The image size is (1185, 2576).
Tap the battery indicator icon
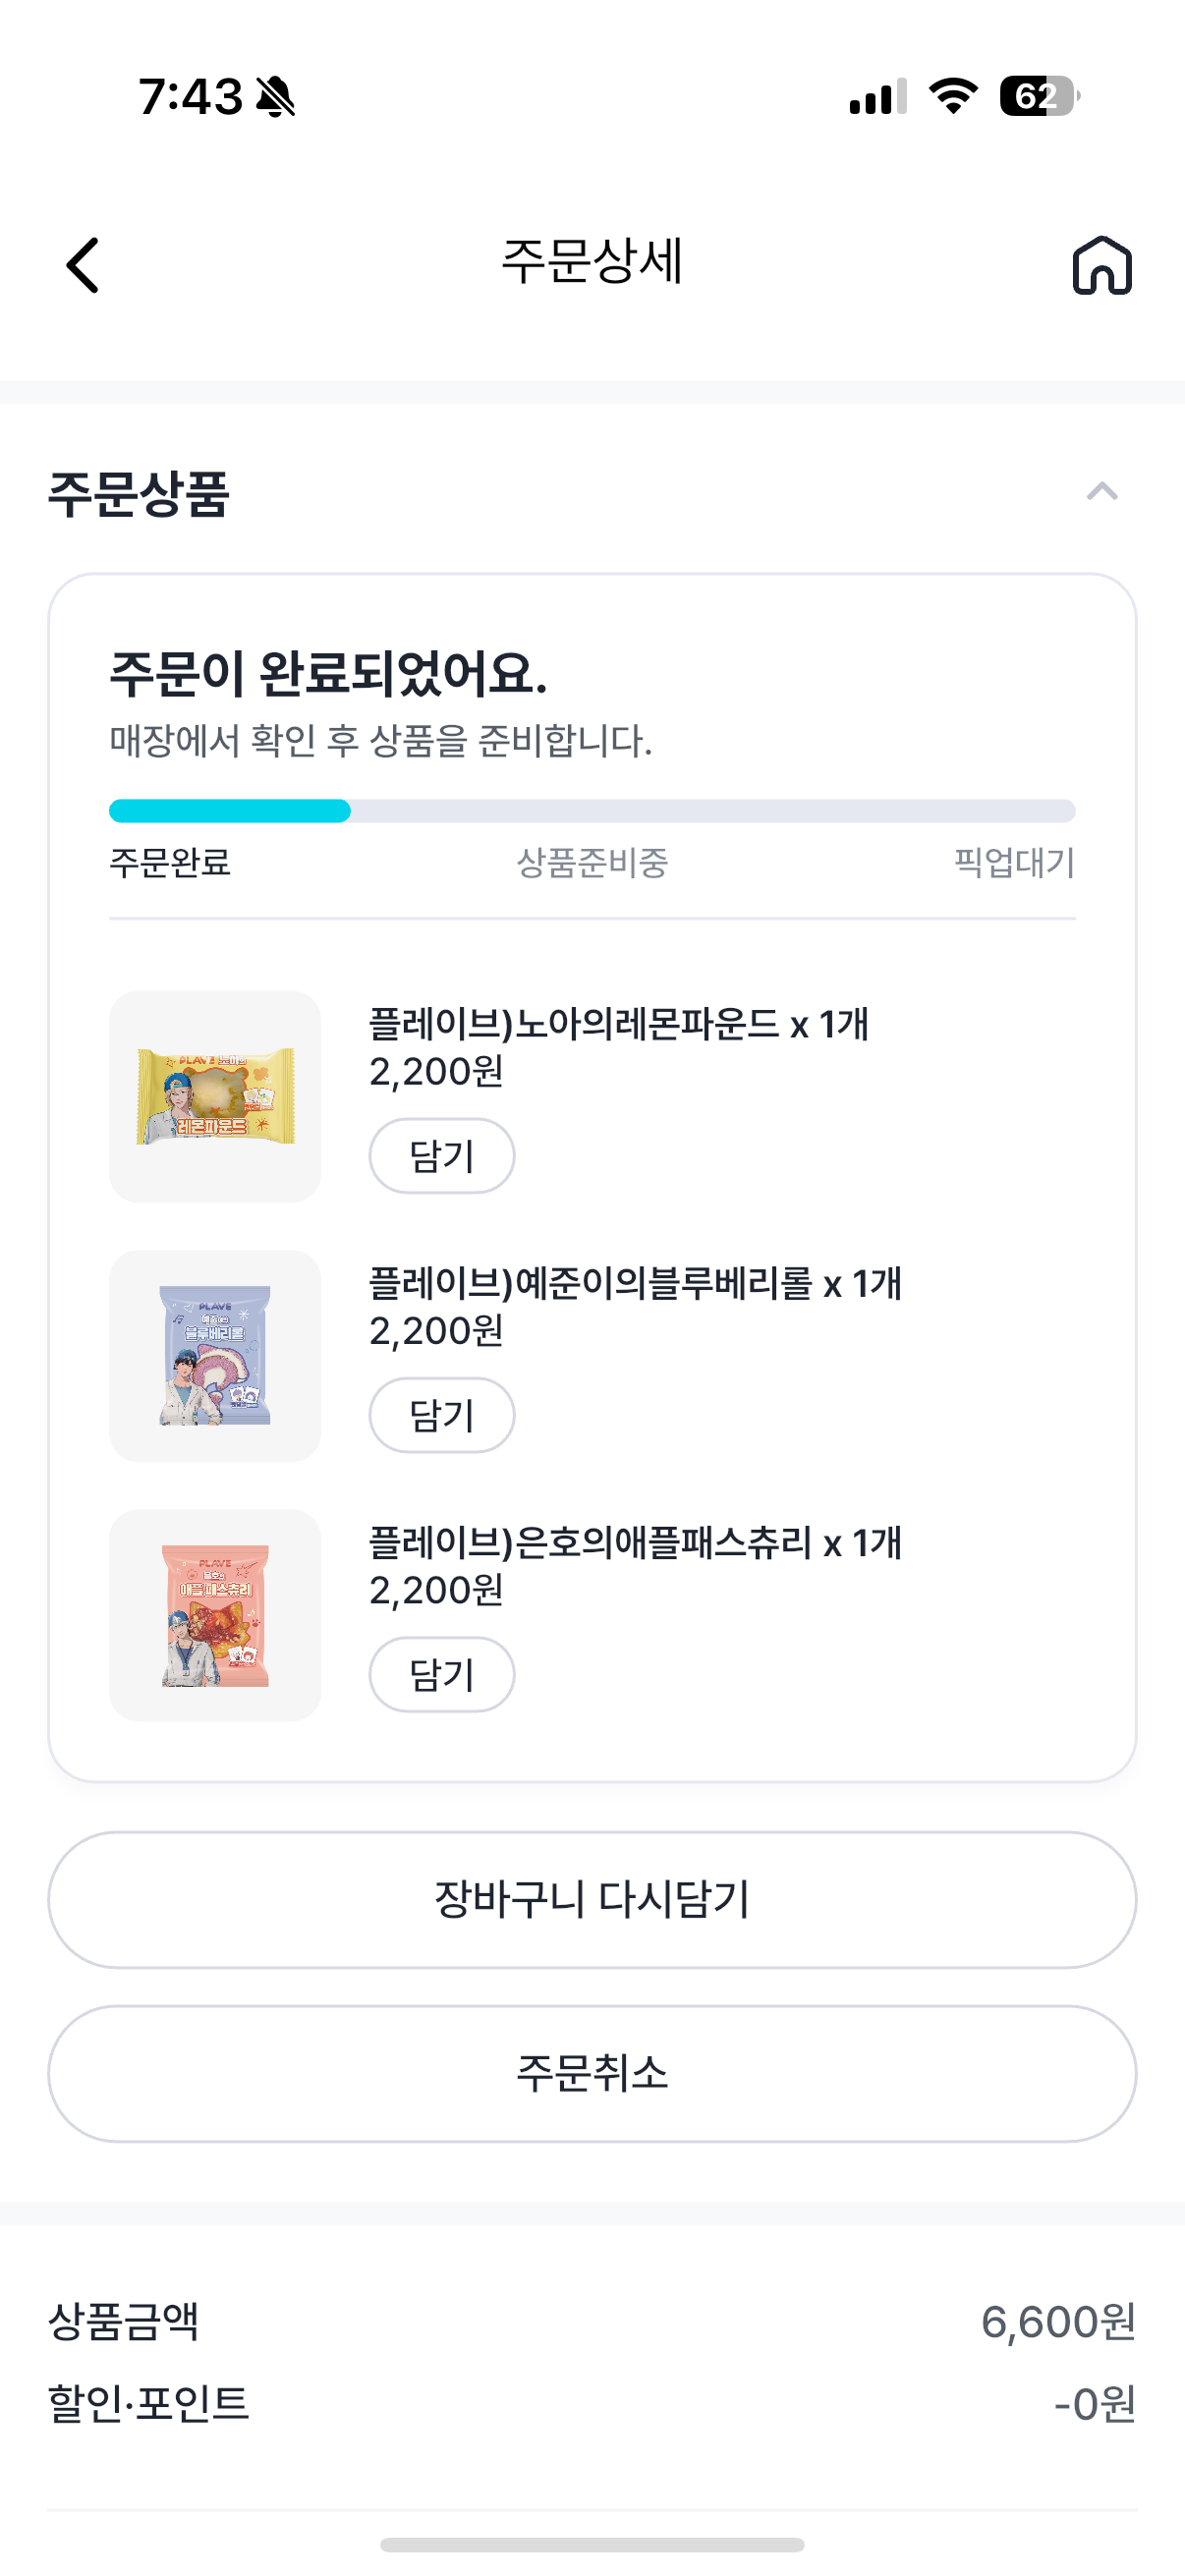click(x=1038, y=96)
